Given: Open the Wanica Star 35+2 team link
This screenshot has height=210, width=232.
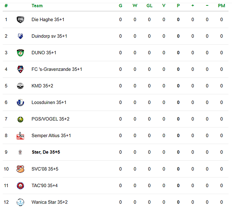Looking at the screenshot, I should [50, 202].
